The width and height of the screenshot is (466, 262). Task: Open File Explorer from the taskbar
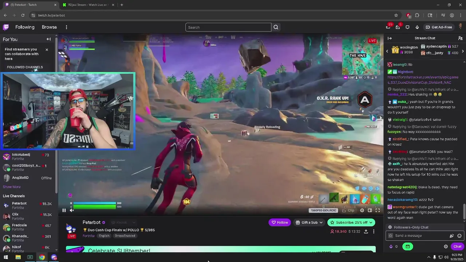pos(18,257)
